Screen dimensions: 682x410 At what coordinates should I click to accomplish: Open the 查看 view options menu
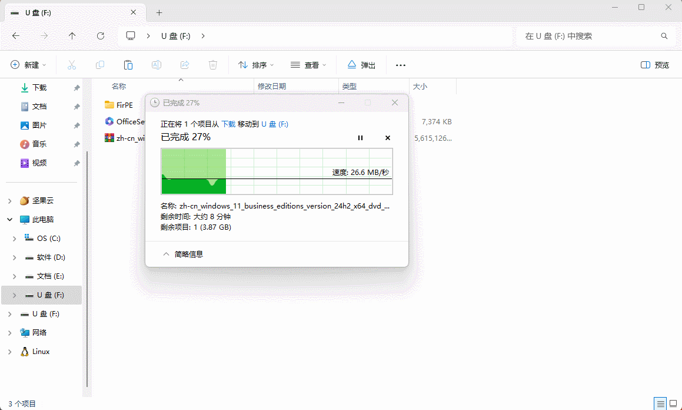click(308, 65)
